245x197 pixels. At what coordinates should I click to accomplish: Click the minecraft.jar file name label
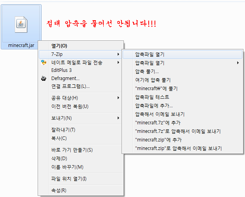(x=21, y=45)
